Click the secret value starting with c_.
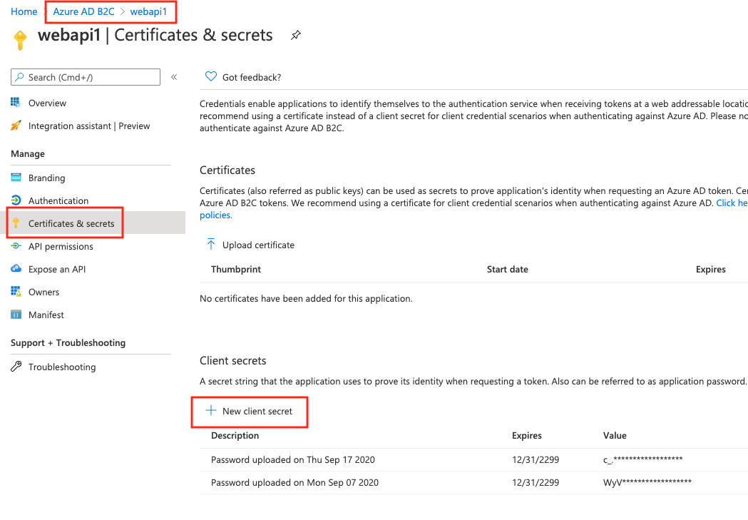This screenshot has height=520, width=748. pos(642,459)
